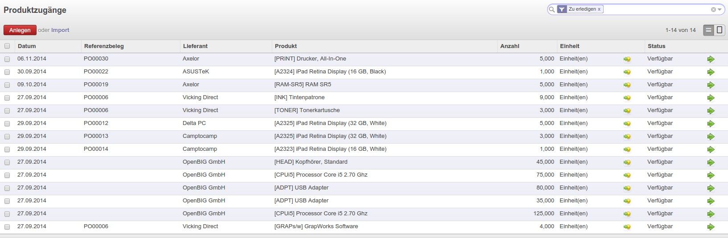The width and height of the screenshot is (728, 238).
Task: Click green arrow in the Tonerkartusche row
Action: pos(711,111)
